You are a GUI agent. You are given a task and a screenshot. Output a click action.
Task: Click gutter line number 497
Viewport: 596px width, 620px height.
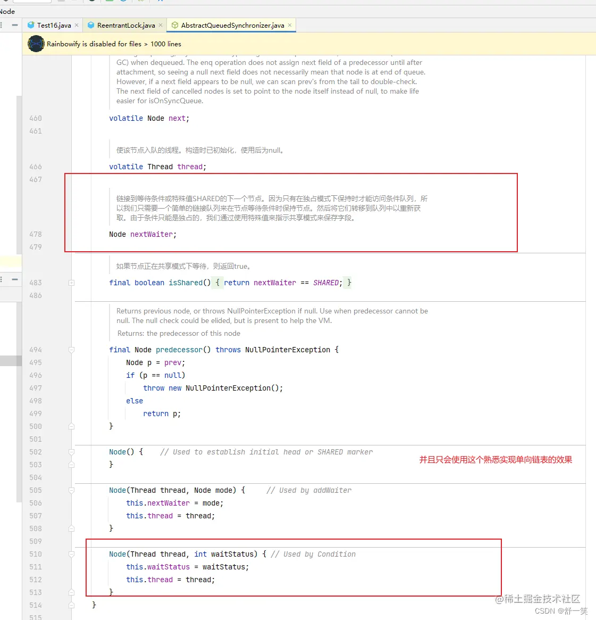point(36,388)
